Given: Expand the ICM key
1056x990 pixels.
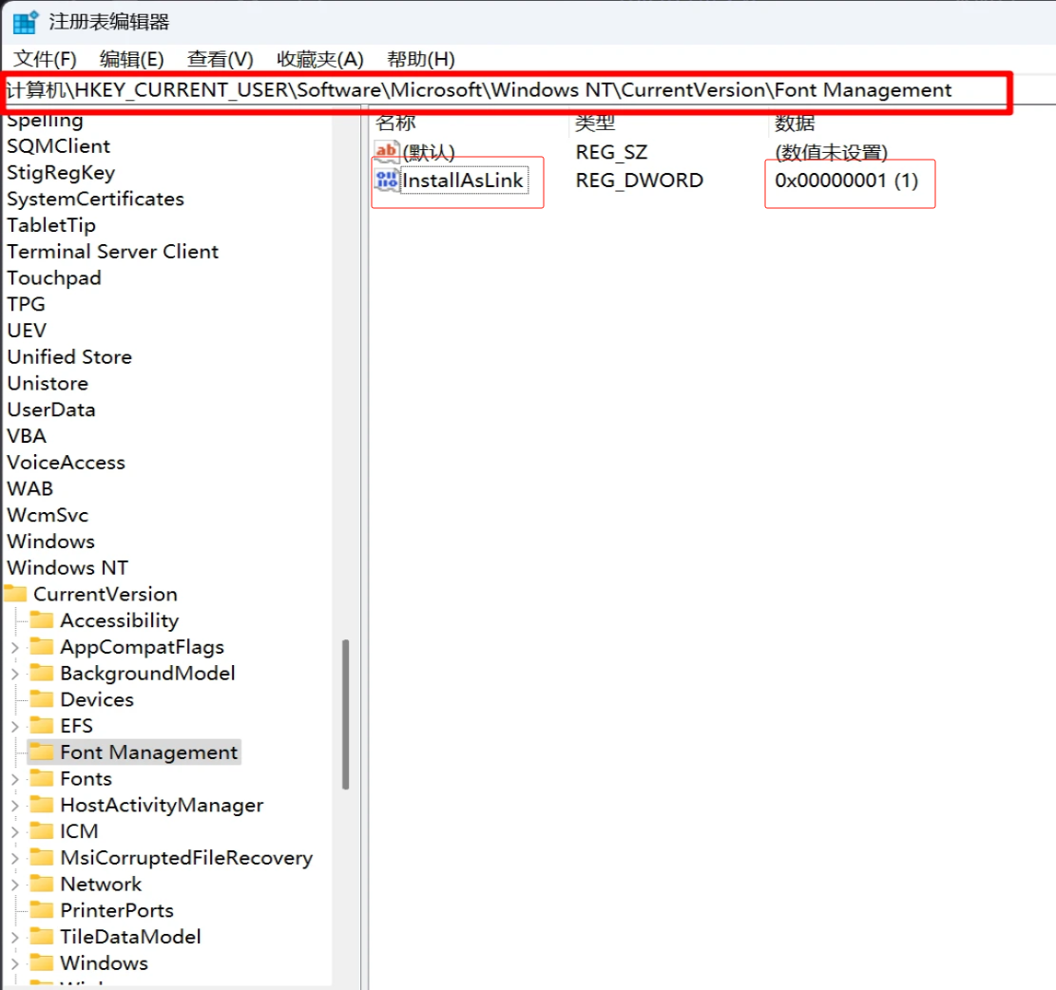Looking at the screenshot, I should tap(15, 832).
